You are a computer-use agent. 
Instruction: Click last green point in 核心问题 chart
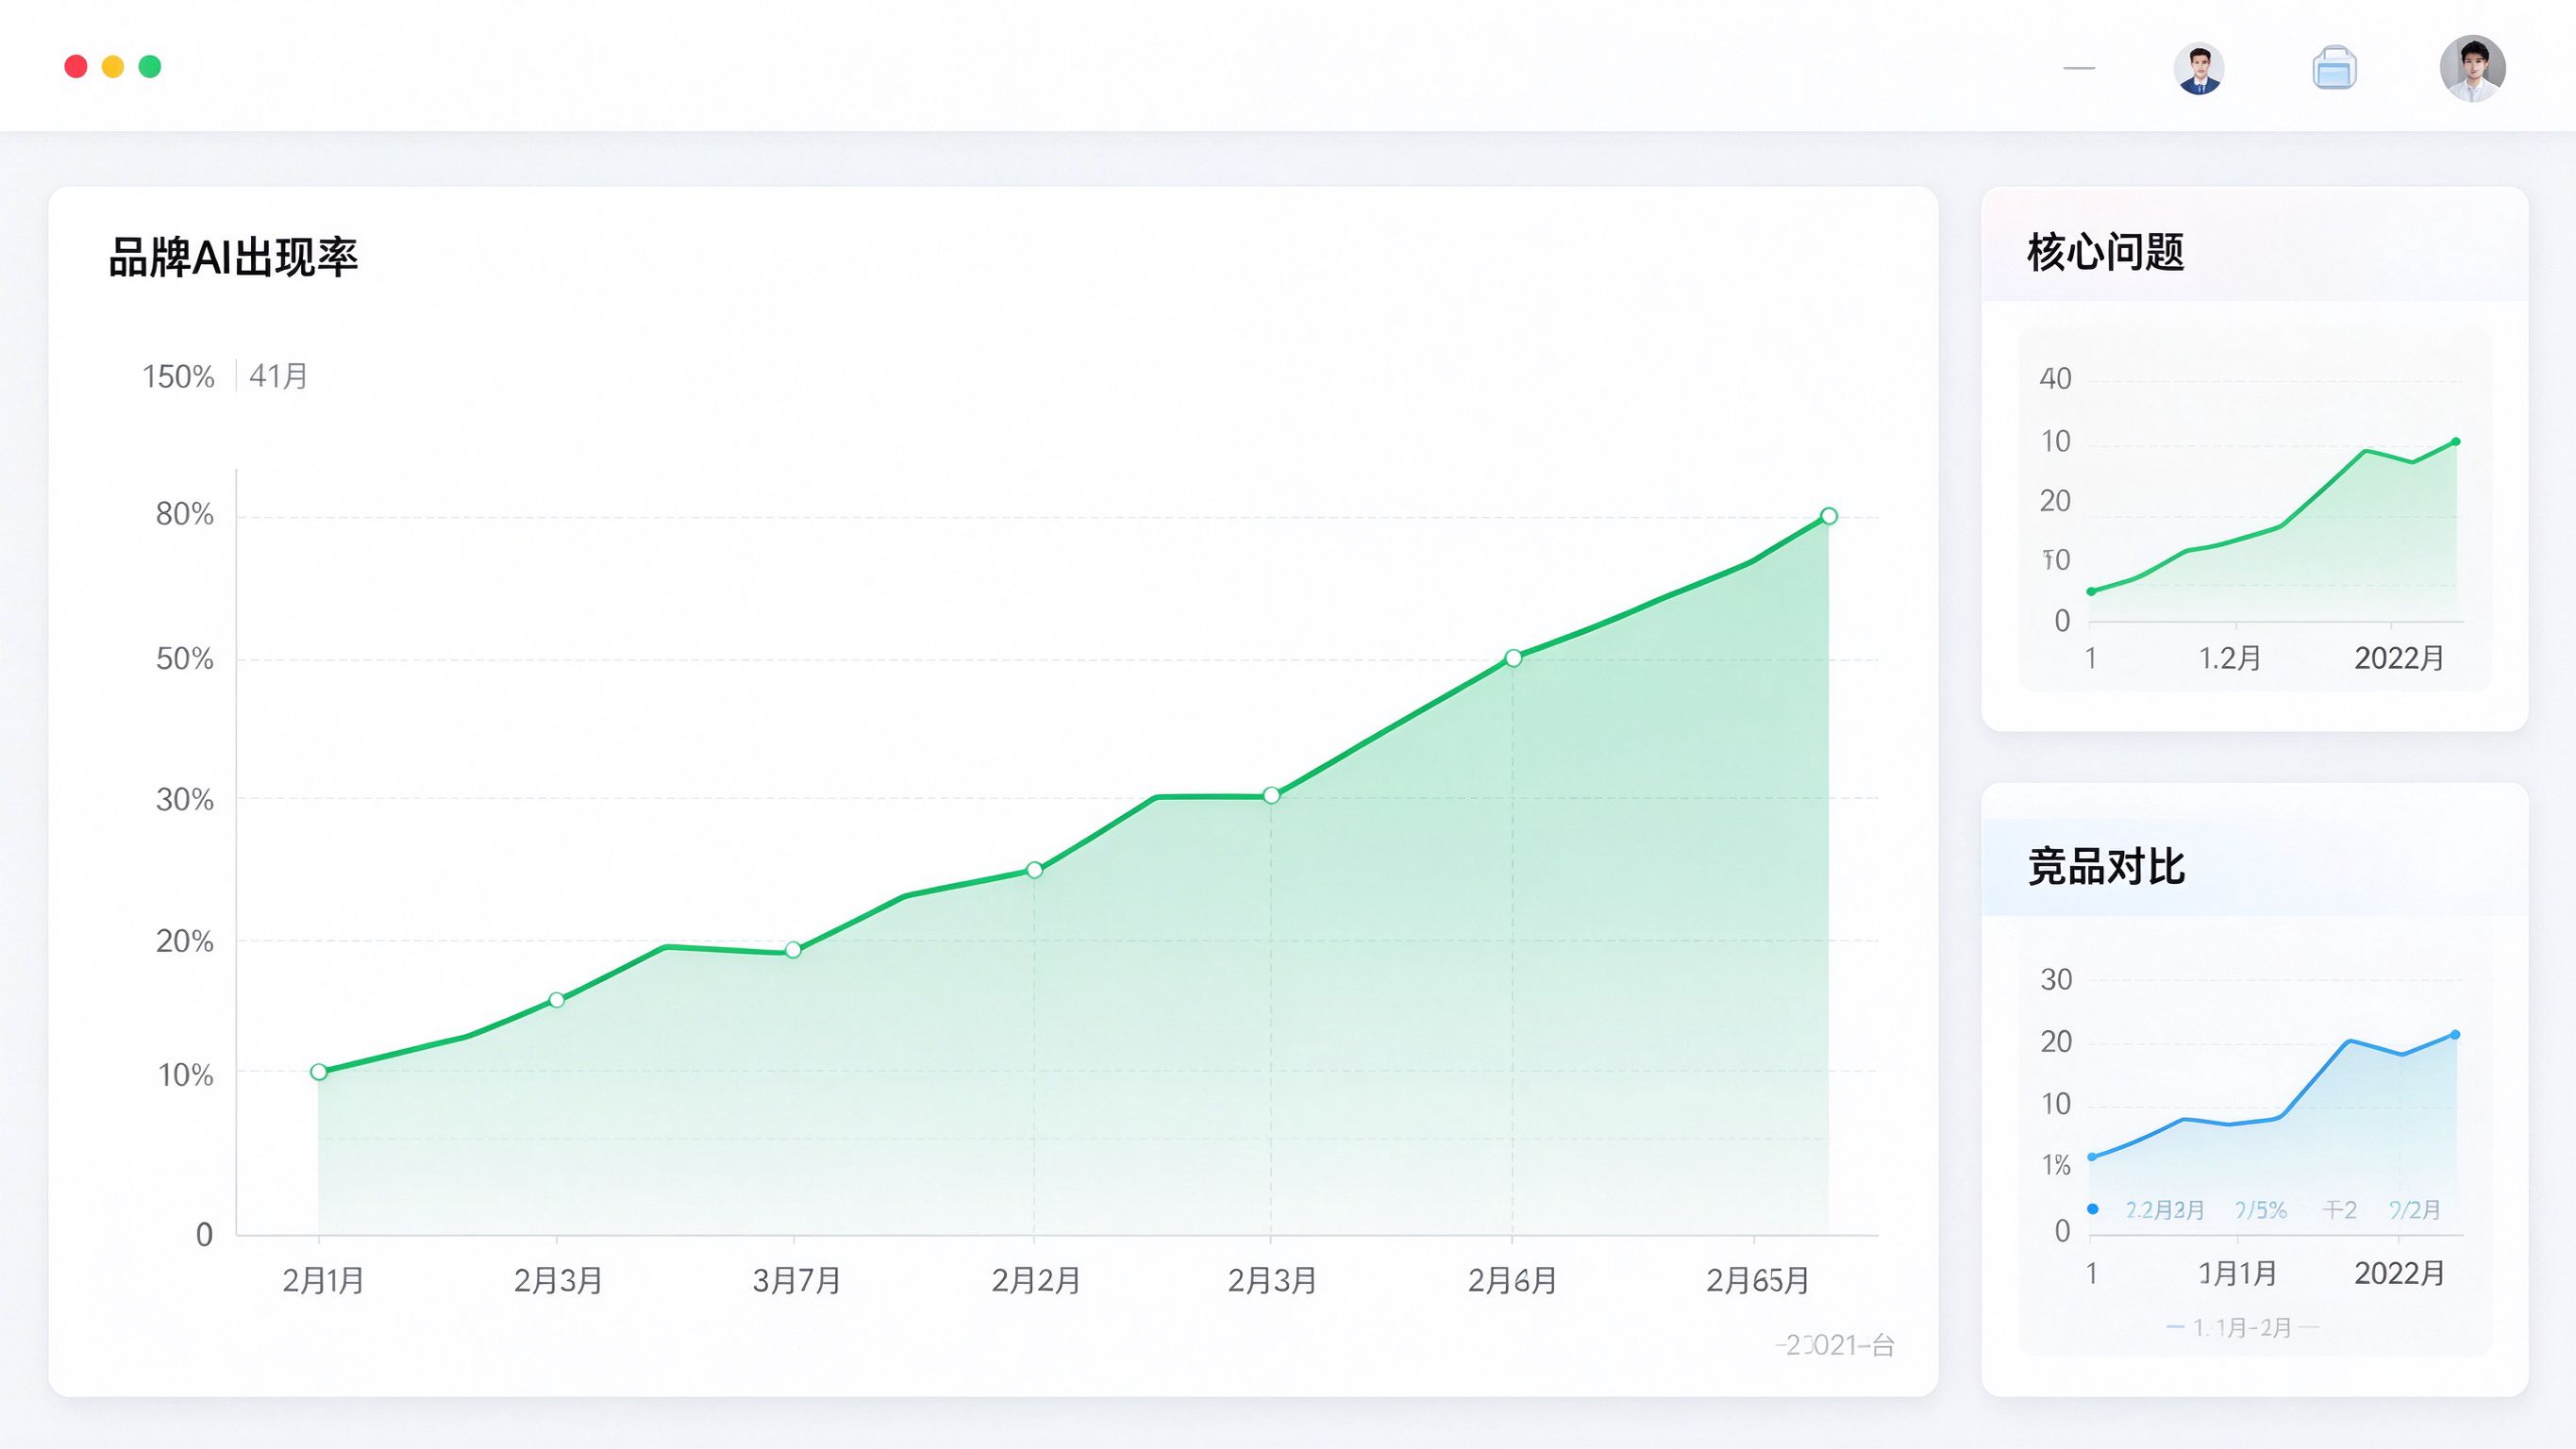point(2456,441)
